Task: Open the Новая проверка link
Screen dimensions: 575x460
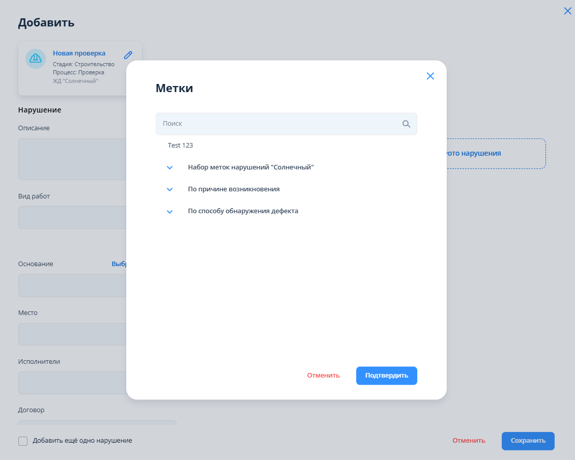Action: tap(79, 53)
